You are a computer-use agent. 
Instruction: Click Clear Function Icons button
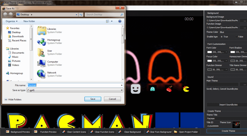coord(103,132)
